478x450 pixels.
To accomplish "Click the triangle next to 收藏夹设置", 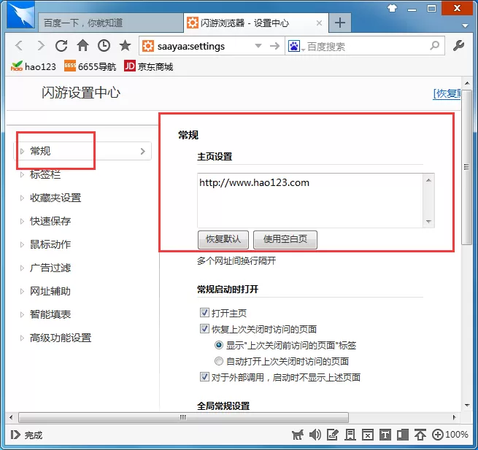I will [x=22, y=198].
